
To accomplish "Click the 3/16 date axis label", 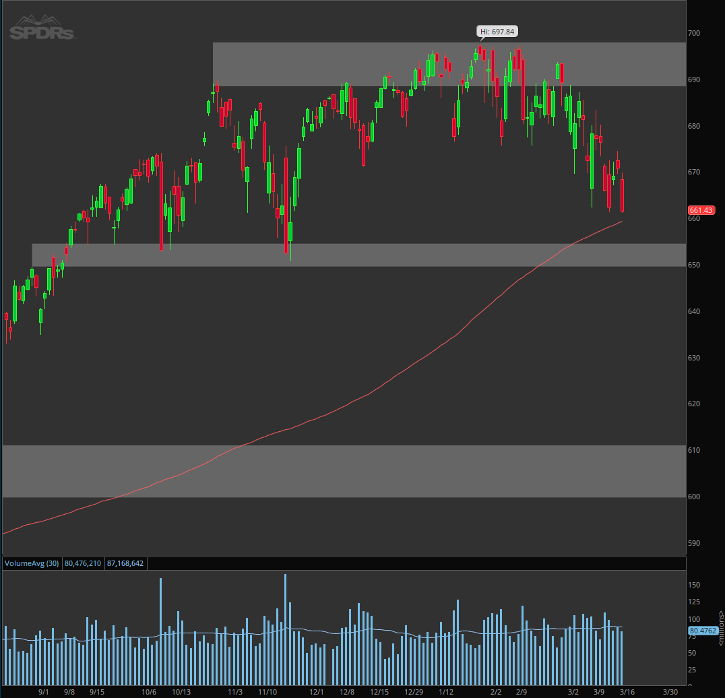I will (627, 692).
